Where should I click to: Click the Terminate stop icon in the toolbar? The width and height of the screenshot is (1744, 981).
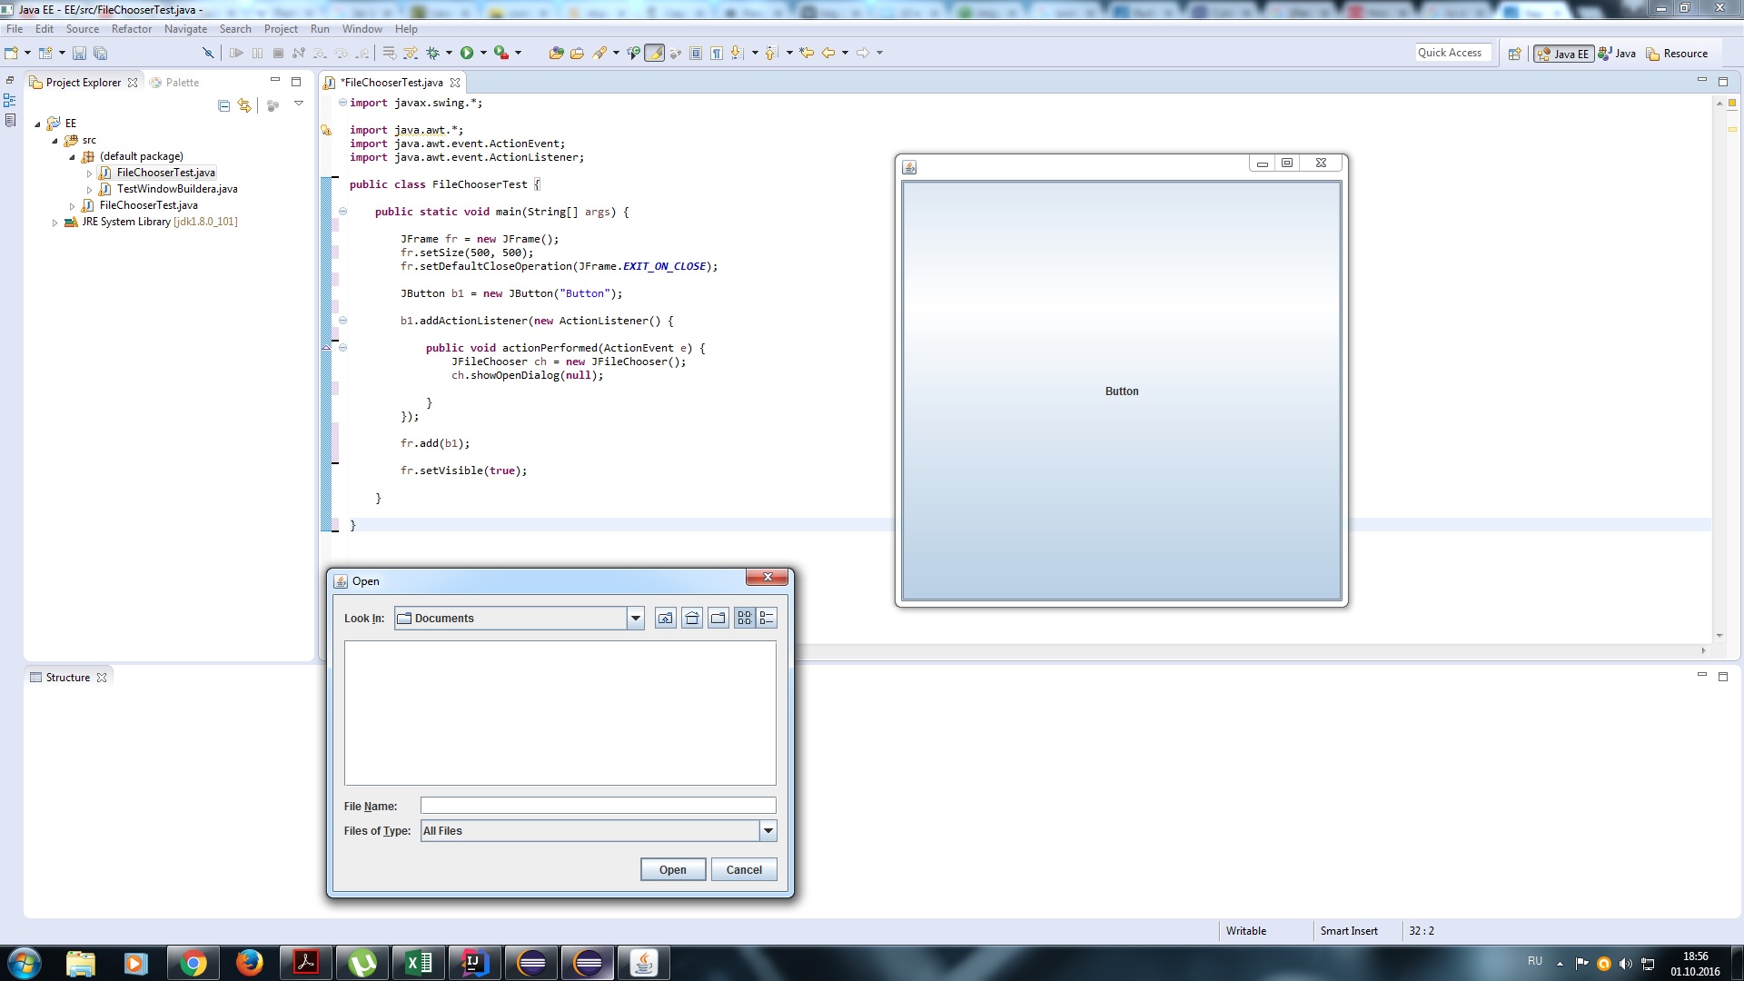point(278,53)
